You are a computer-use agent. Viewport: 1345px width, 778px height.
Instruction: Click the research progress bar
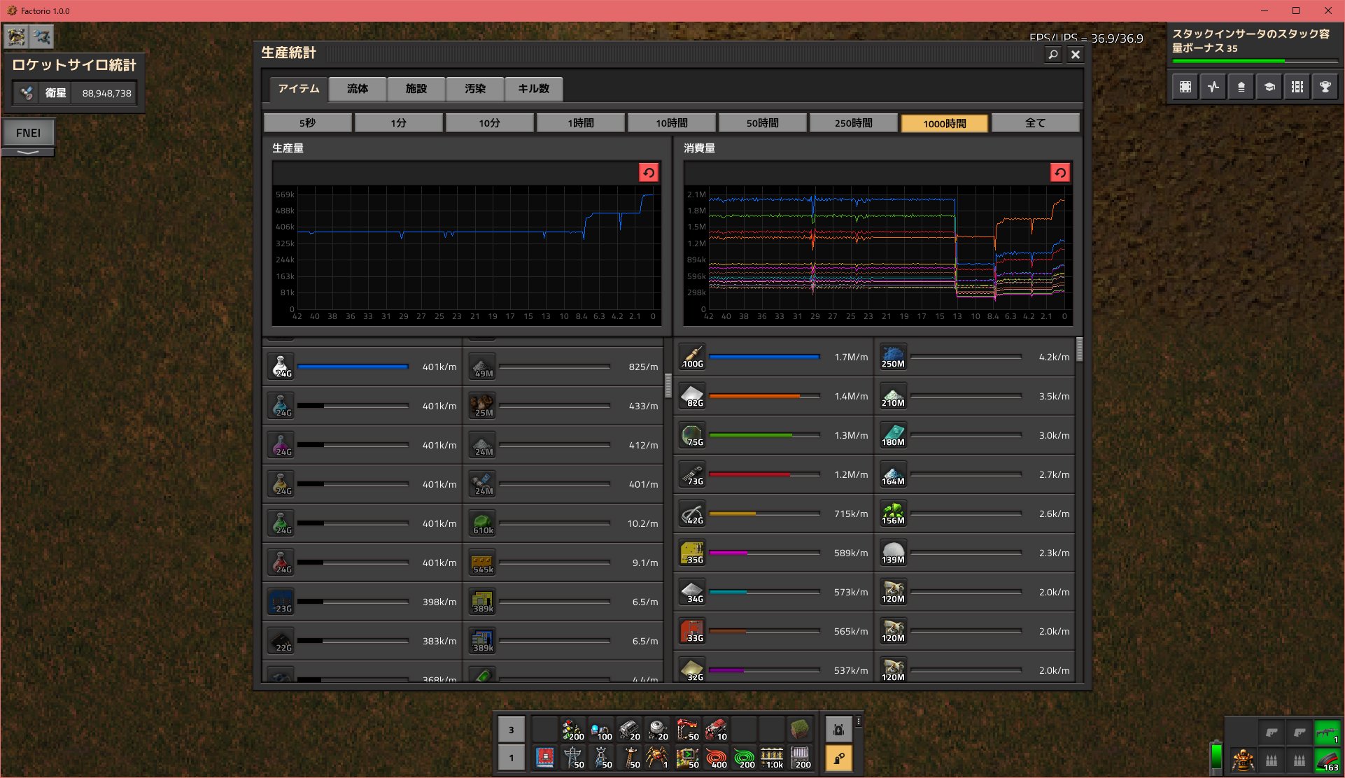[x=1255, y=62]
